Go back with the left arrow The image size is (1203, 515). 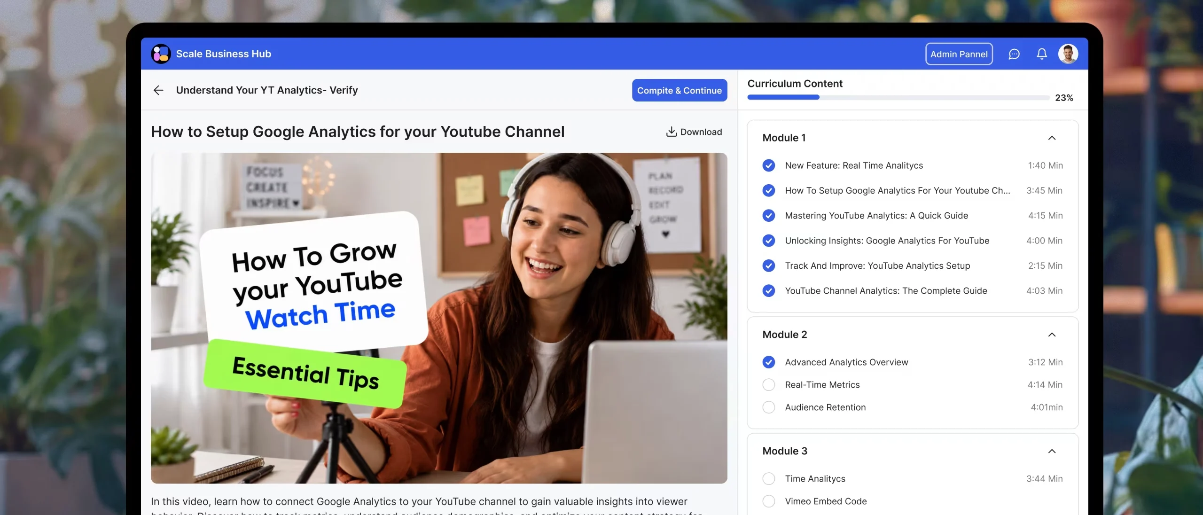(158, 90)
